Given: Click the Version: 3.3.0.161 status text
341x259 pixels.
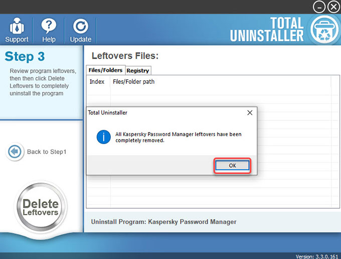Looking at the screenshot, I should tap(317, 256).
